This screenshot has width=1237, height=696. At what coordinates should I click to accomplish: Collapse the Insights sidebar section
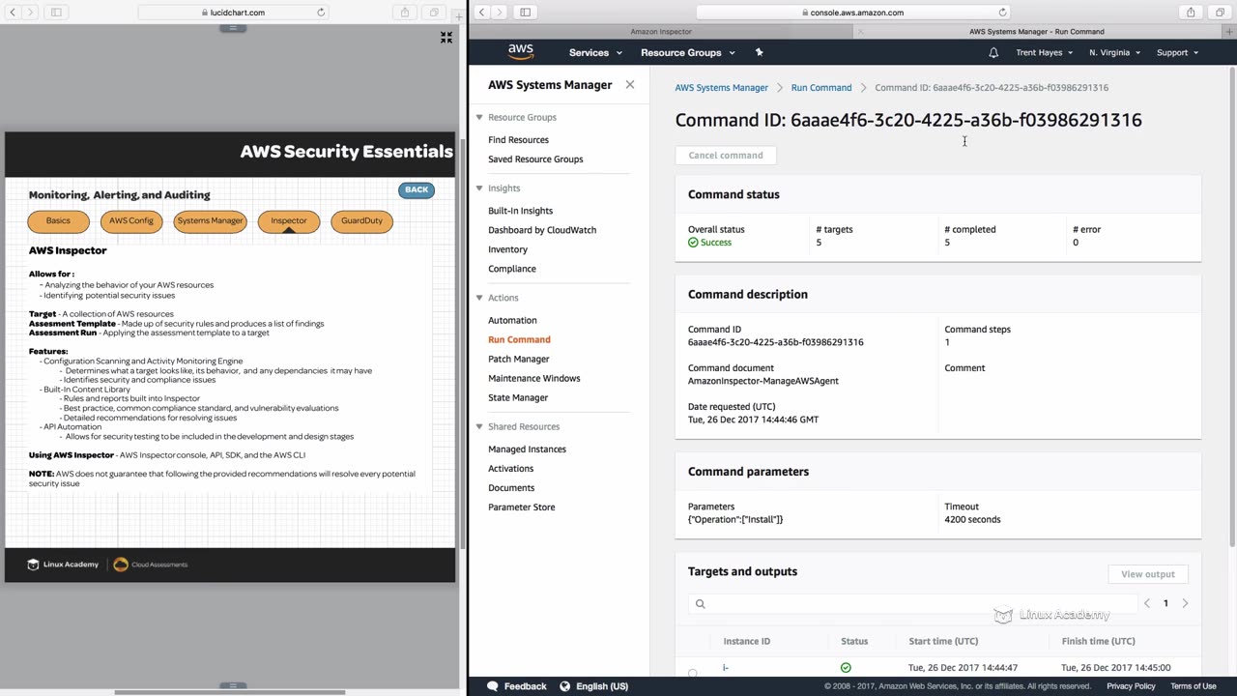coord(479,188)
